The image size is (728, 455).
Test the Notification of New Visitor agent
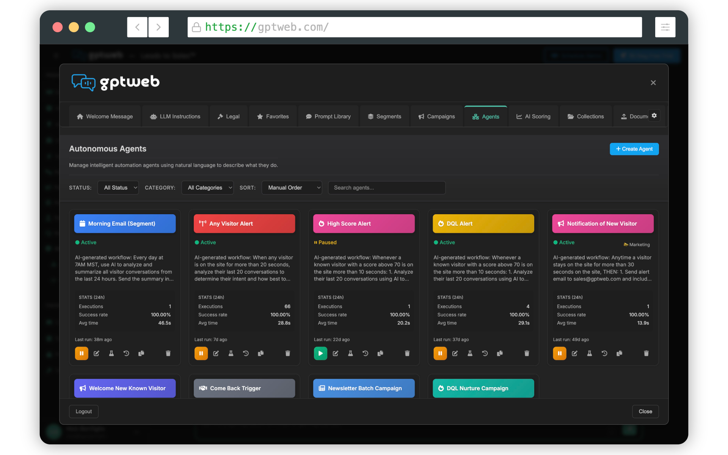click(590, 353)
